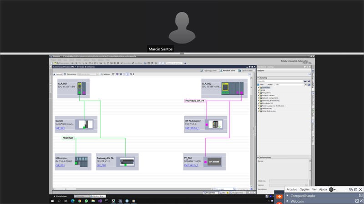
Task: Click the Search in project field
Action: [x=174, y=63]
